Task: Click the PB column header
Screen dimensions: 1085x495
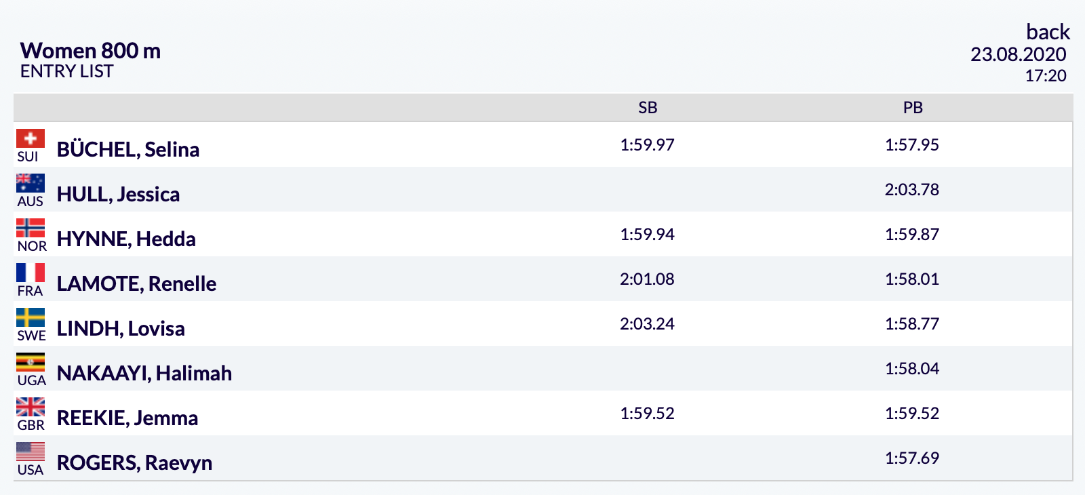Action: pos(913,107)
